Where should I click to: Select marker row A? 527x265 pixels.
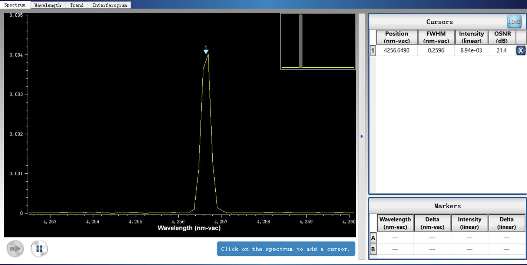373,238
